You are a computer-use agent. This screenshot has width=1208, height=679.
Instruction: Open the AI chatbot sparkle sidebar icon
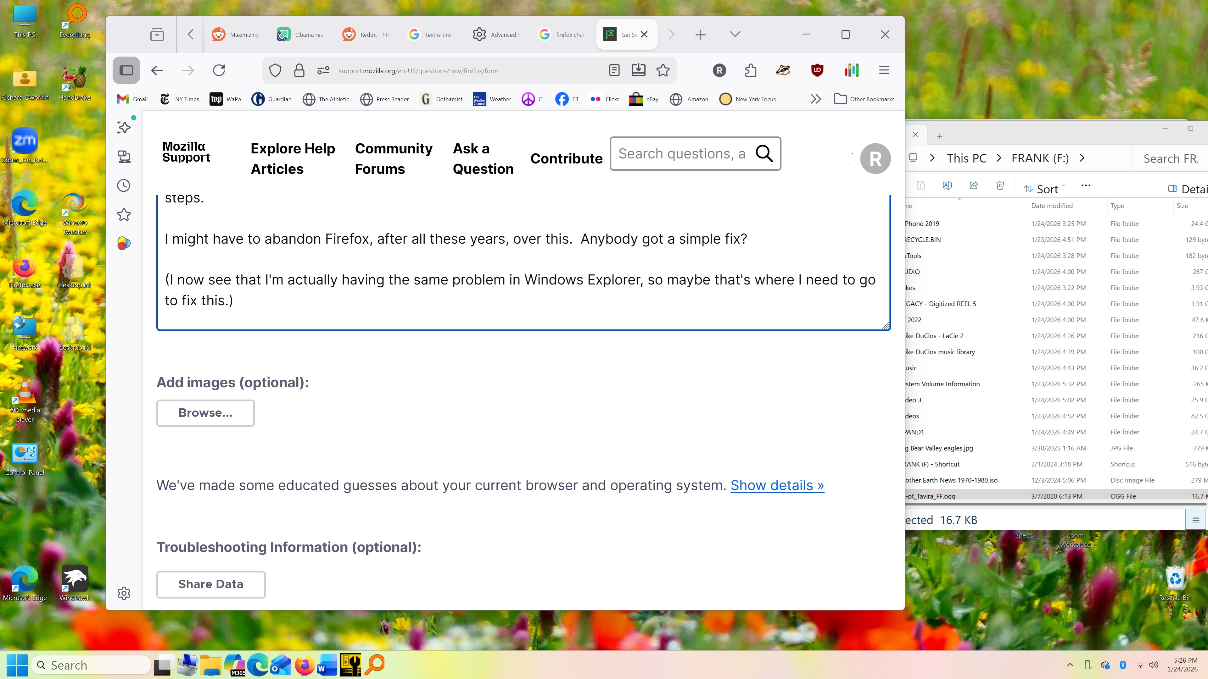coord(124,127)
